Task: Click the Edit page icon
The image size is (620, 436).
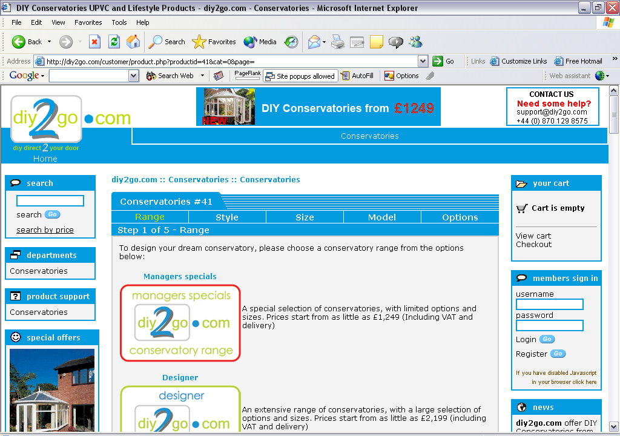Action: 357,42
